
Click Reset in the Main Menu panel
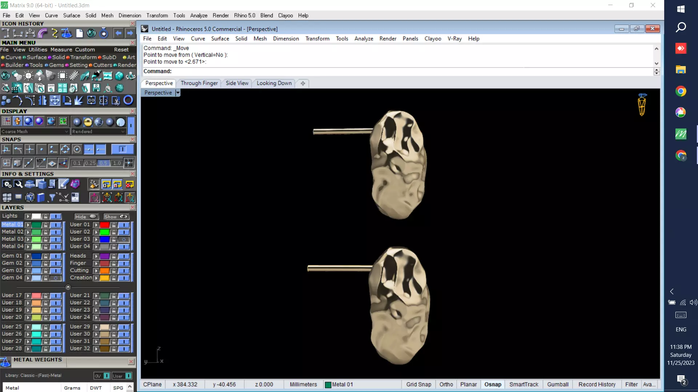tap(121, 50)
